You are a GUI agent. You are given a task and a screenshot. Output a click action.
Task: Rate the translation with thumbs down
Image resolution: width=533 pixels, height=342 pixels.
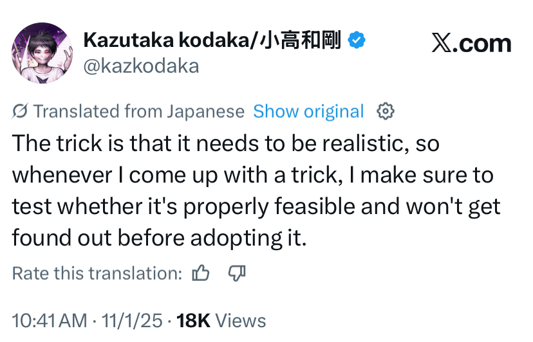(x=238, y=273)
